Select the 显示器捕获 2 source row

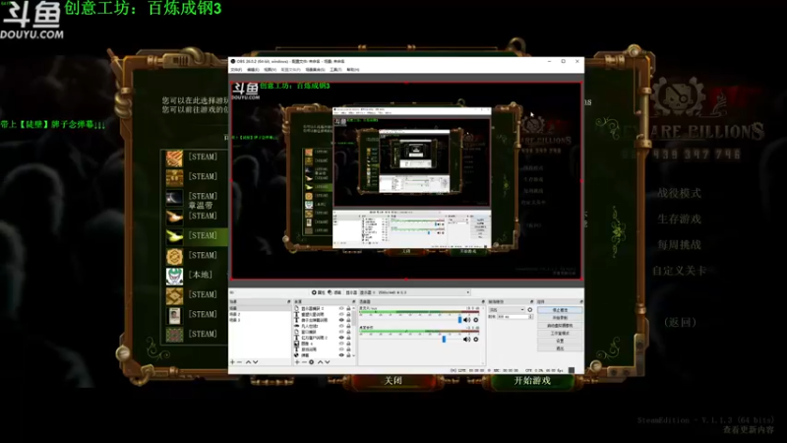323,308
